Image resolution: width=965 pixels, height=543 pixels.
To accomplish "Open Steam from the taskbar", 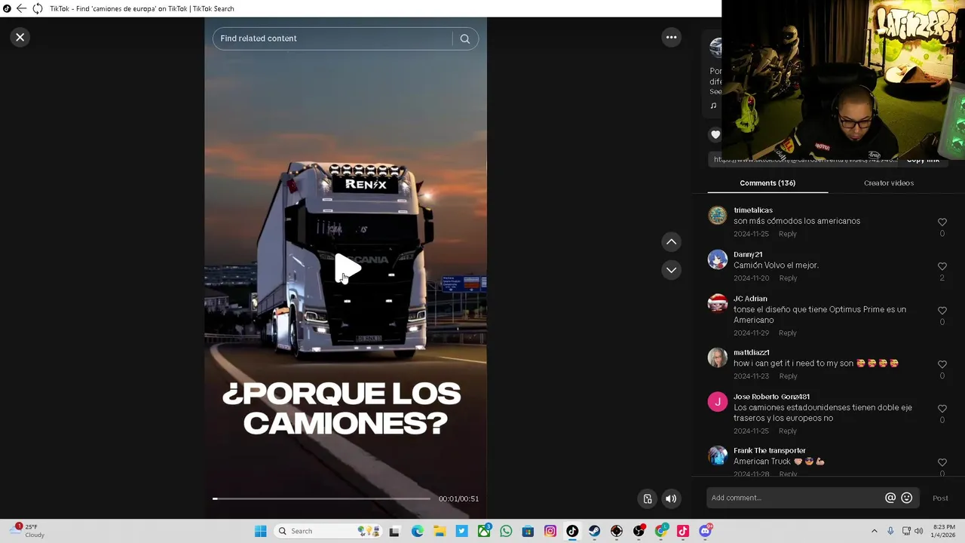I will click(x=595, y=531).
